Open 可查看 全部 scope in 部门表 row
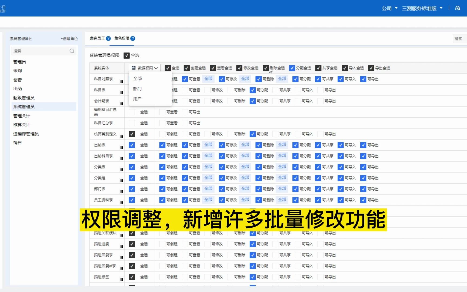467x292 pixels. coord(208,189)
